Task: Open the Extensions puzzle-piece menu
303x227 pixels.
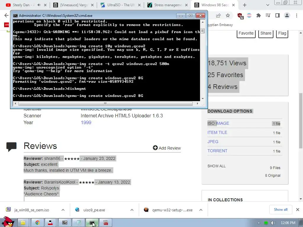Action: pos(259,15)
